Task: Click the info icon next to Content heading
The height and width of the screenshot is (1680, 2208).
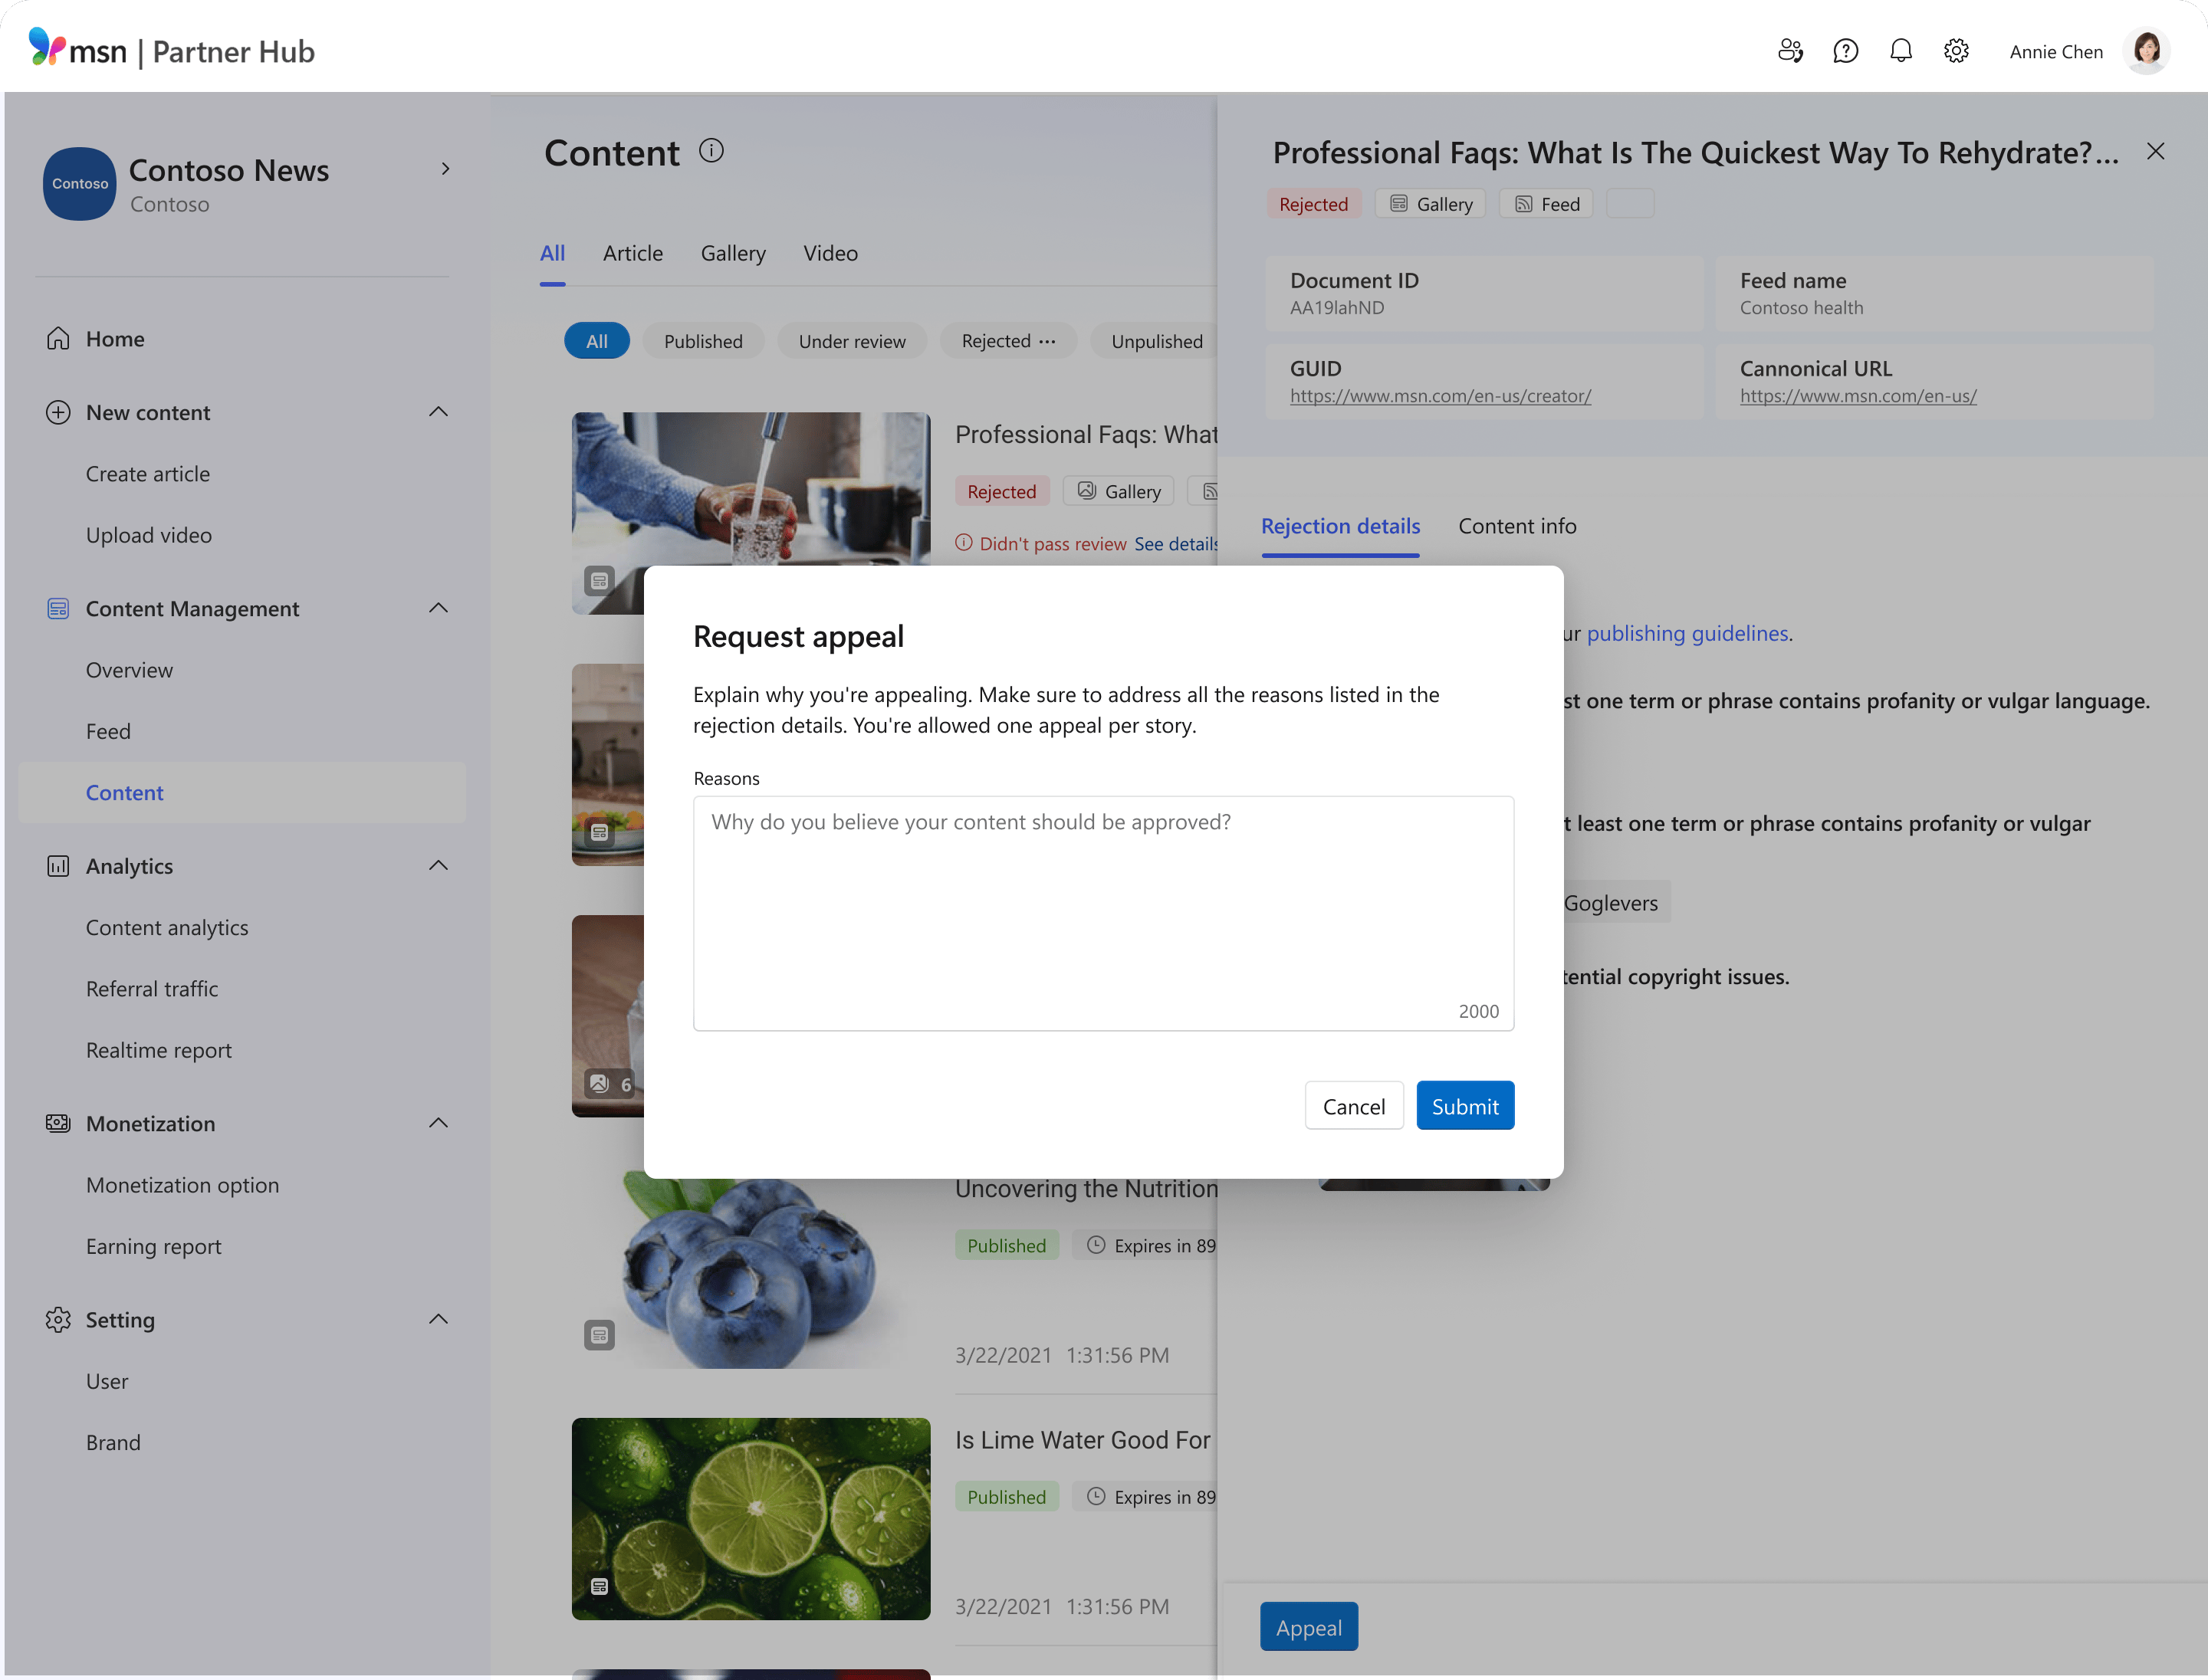Action: (711, 150)
